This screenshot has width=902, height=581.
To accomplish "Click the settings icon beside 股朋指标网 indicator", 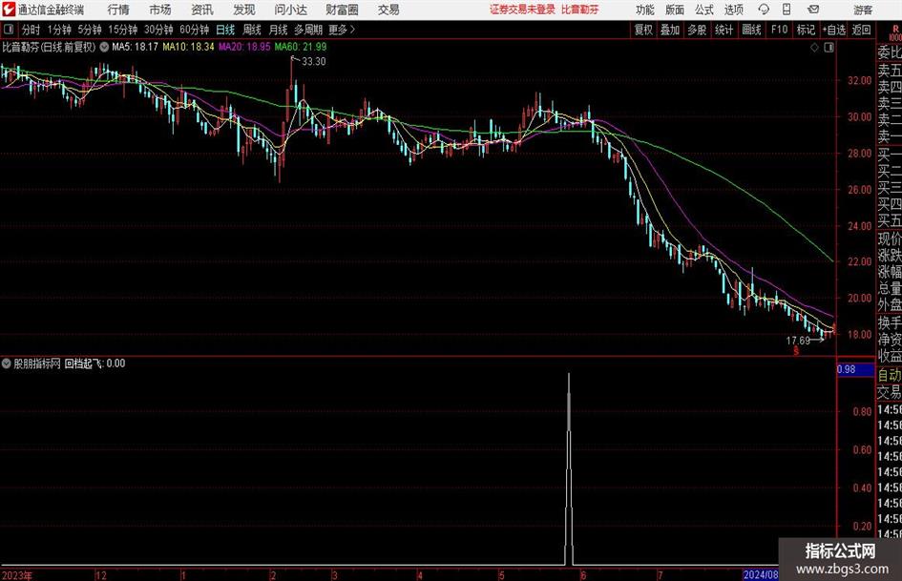I will pyautogui.click(x=7, y=363).
